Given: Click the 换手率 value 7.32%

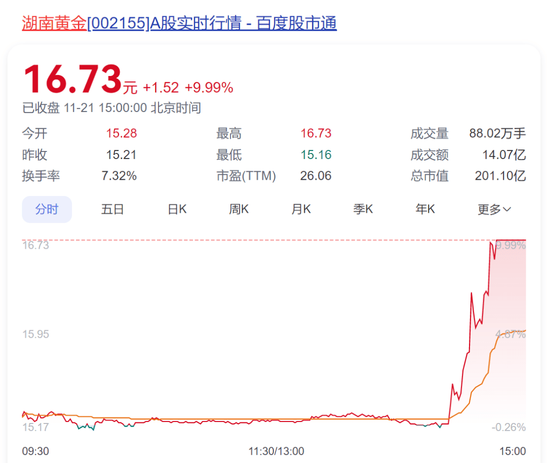Looking at the screenshot, I should point(119,175).
